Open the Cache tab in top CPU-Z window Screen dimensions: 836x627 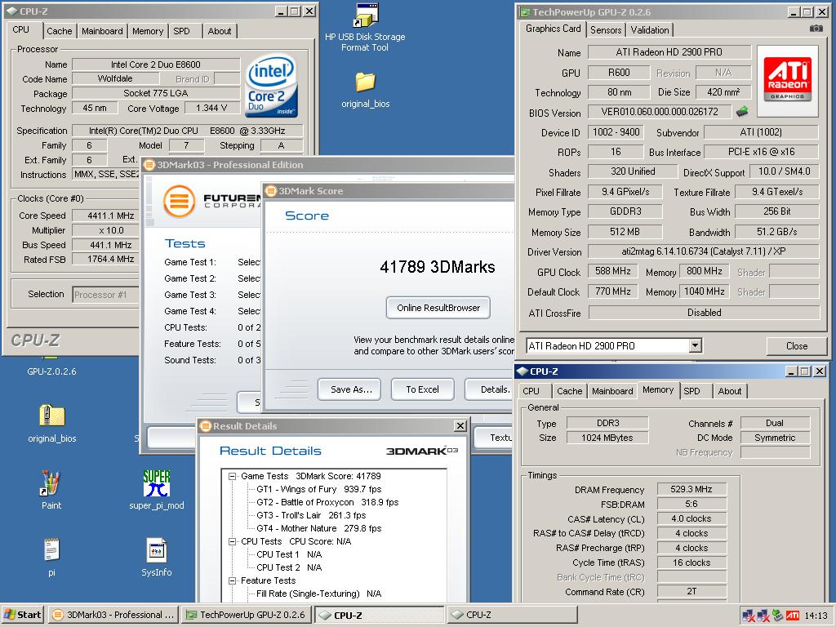coord(59,31)
